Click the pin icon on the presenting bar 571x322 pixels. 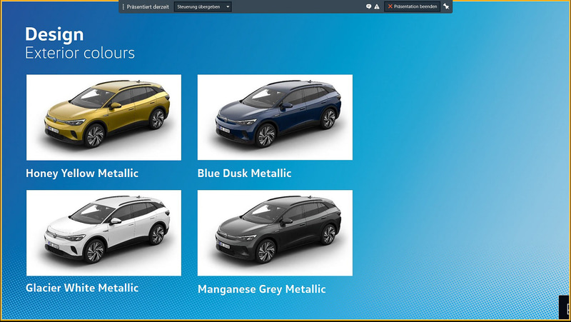point(446,6)
